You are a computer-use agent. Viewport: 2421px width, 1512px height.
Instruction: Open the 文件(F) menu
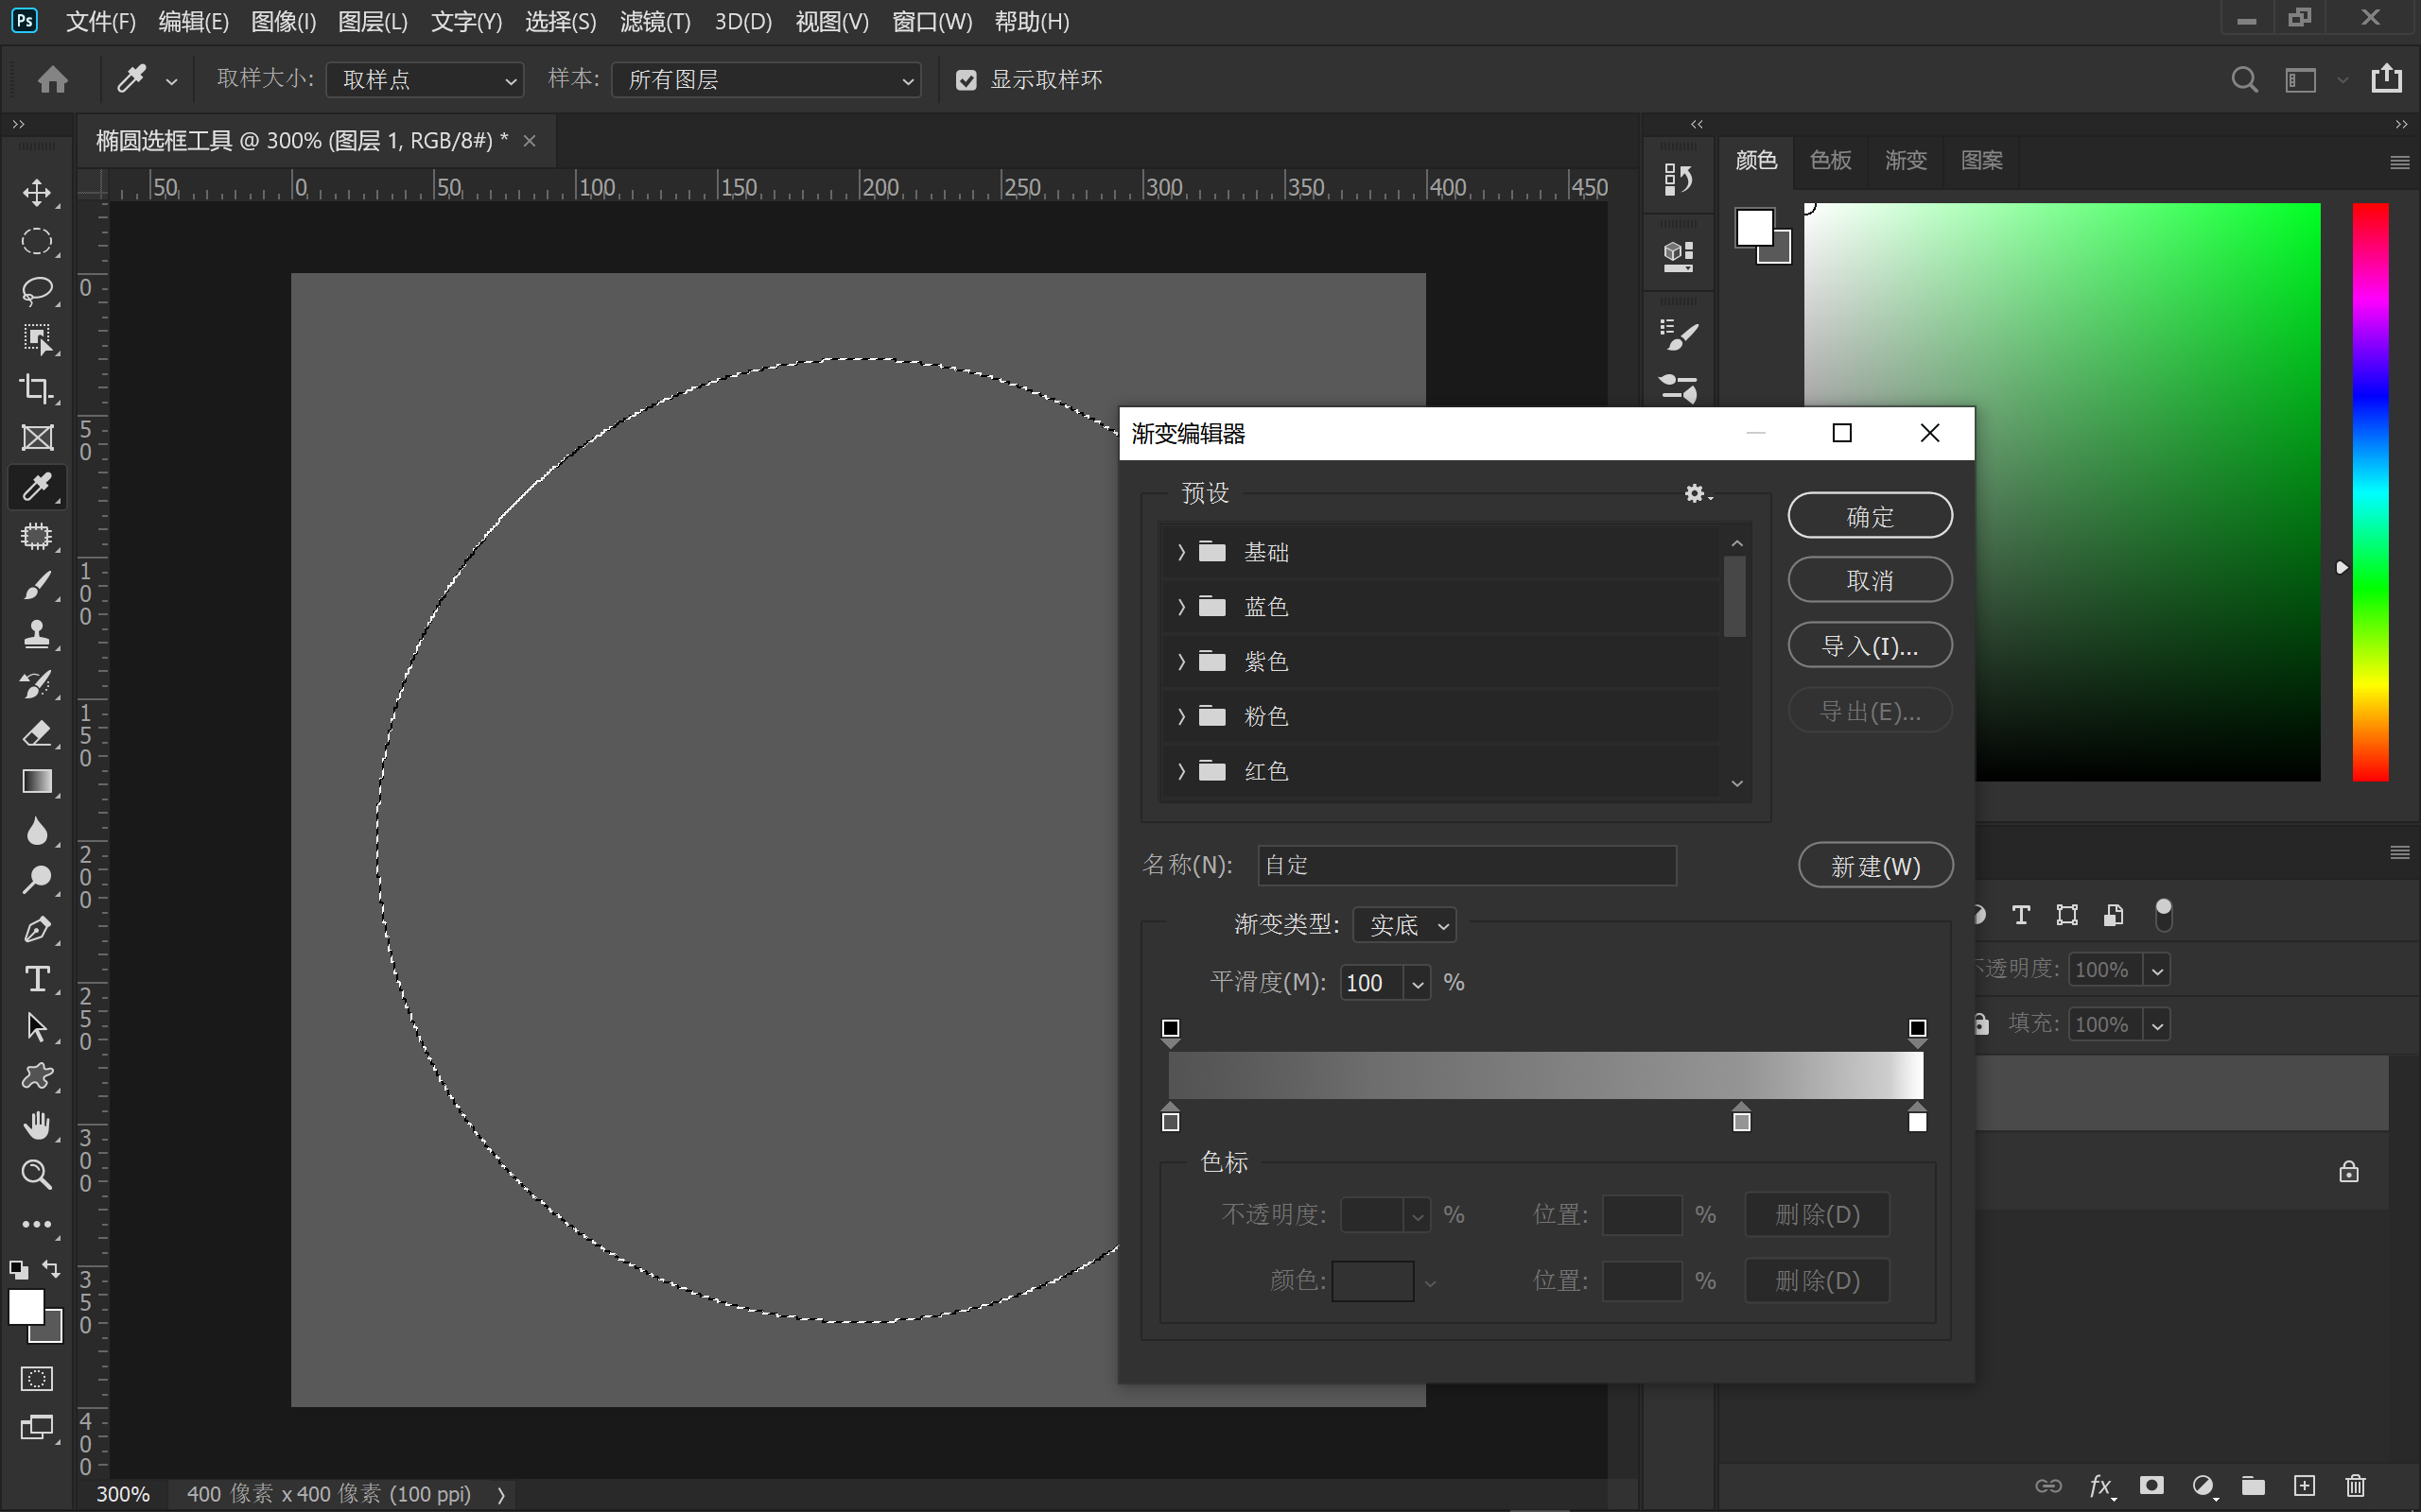(100, 21)
